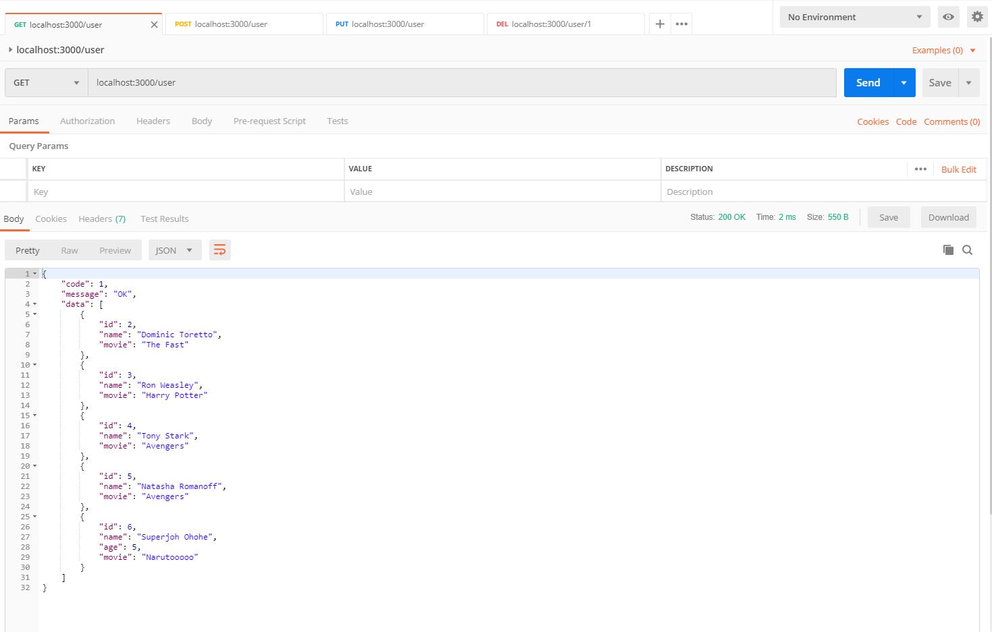
Task: Click the "Natasha Romanoff" name value
Action: [x=180, y=486]
